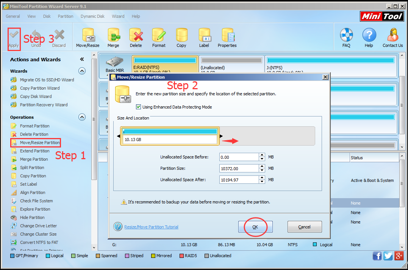Open Contact Us support icon

[392, 35]
